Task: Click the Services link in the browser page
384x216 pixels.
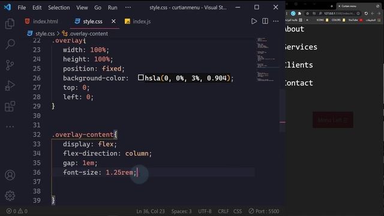Action: tap(301, 47)
